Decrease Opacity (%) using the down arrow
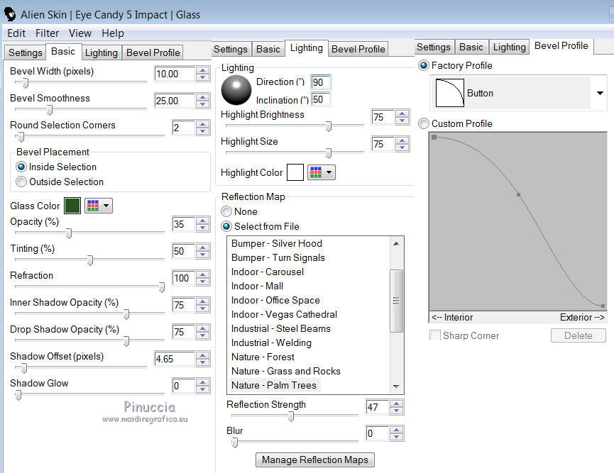The height and width of the screenshot is (473, 614). 202,228
